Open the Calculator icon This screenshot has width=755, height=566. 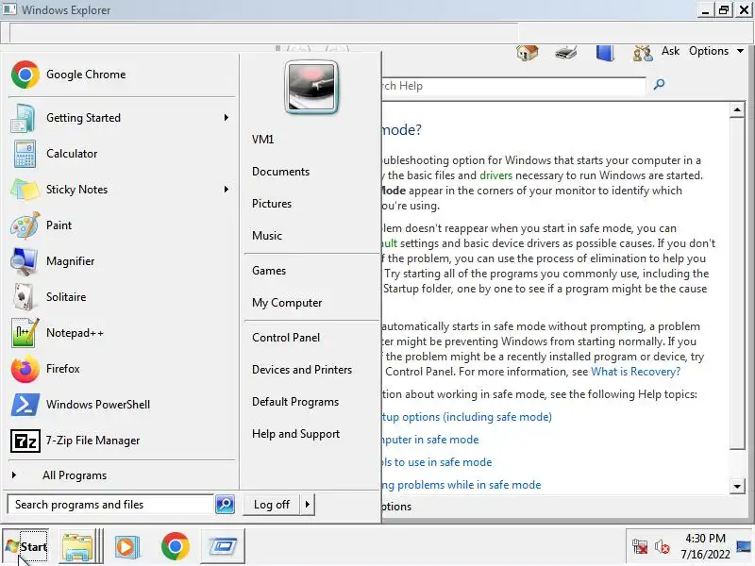tap(25, 154)
